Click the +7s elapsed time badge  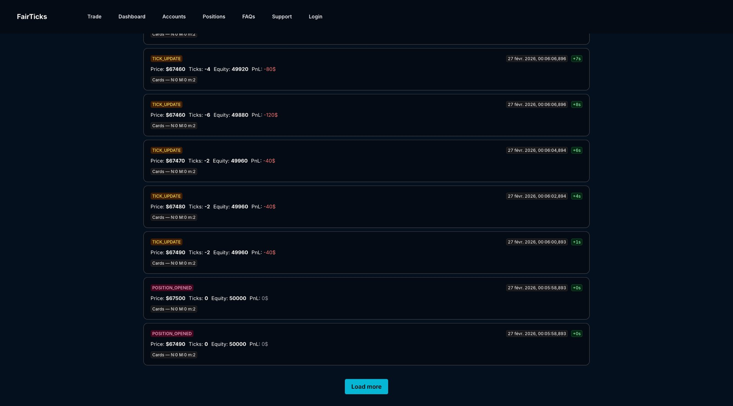576,59
